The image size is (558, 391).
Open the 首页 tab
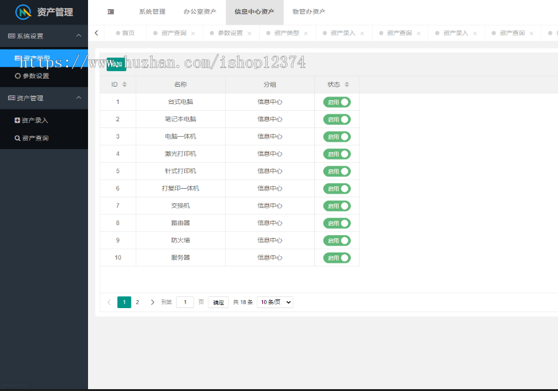pos(125,33)
